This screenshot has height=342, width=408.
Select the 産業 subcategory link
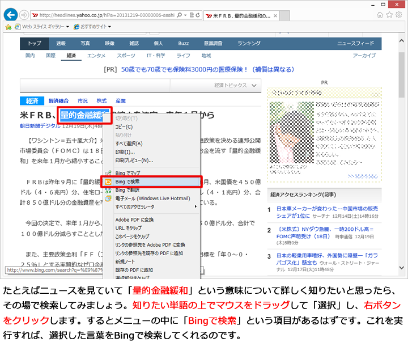pyautogui.click(x=121, y=101)
